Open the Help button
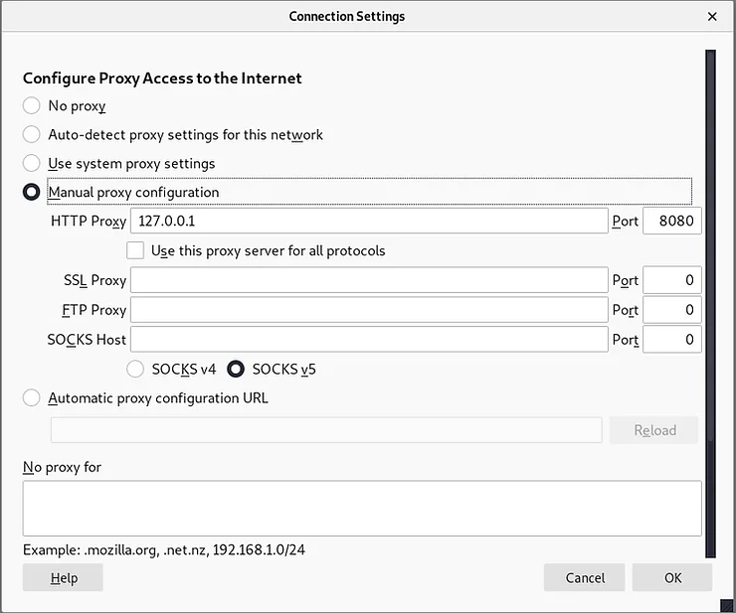 click(x=63, y=577)
